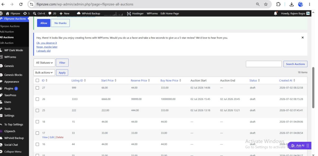Screen dimensions: 318x156
Task: Open Genesis Blocks sidebar menu
Action: [x=13, y=75]
